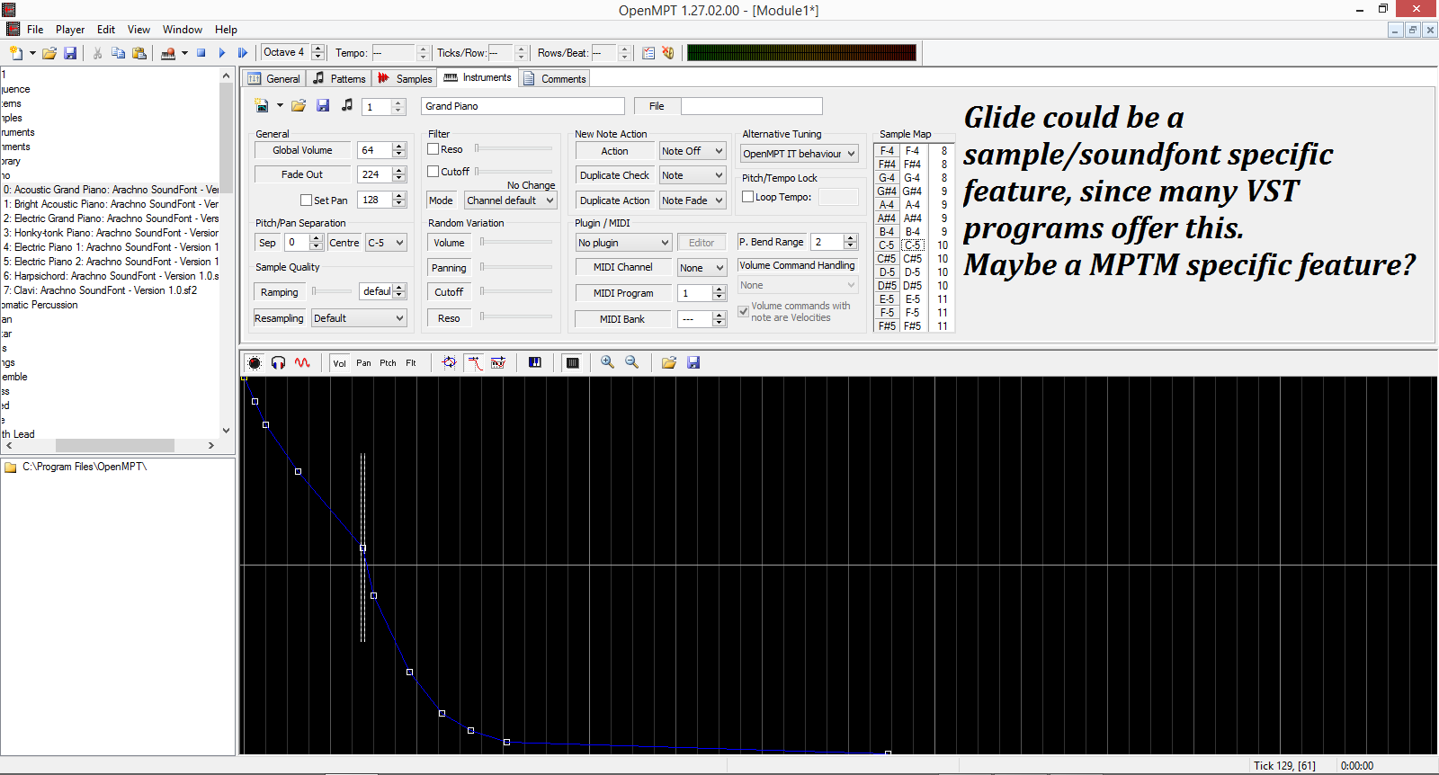This screenshot has height=775, width=1439.
Task: Open the Alternative Tuning dropdown
Action: point(799,154)
